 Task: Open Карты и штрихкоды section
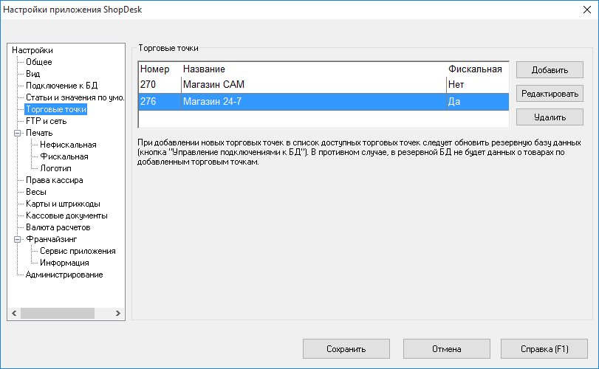point(63,204)
